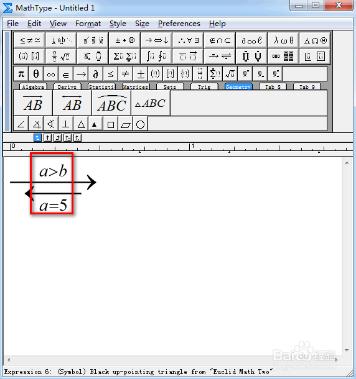
Task: Switch to the Algebra tab
Action: point(33,87)
